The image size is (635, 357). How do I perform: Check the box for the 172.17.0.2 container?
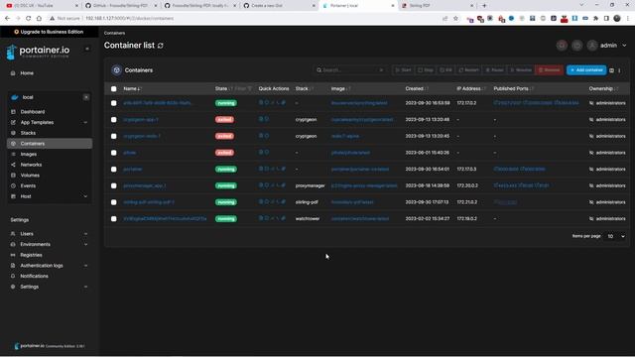pos(114,103)
